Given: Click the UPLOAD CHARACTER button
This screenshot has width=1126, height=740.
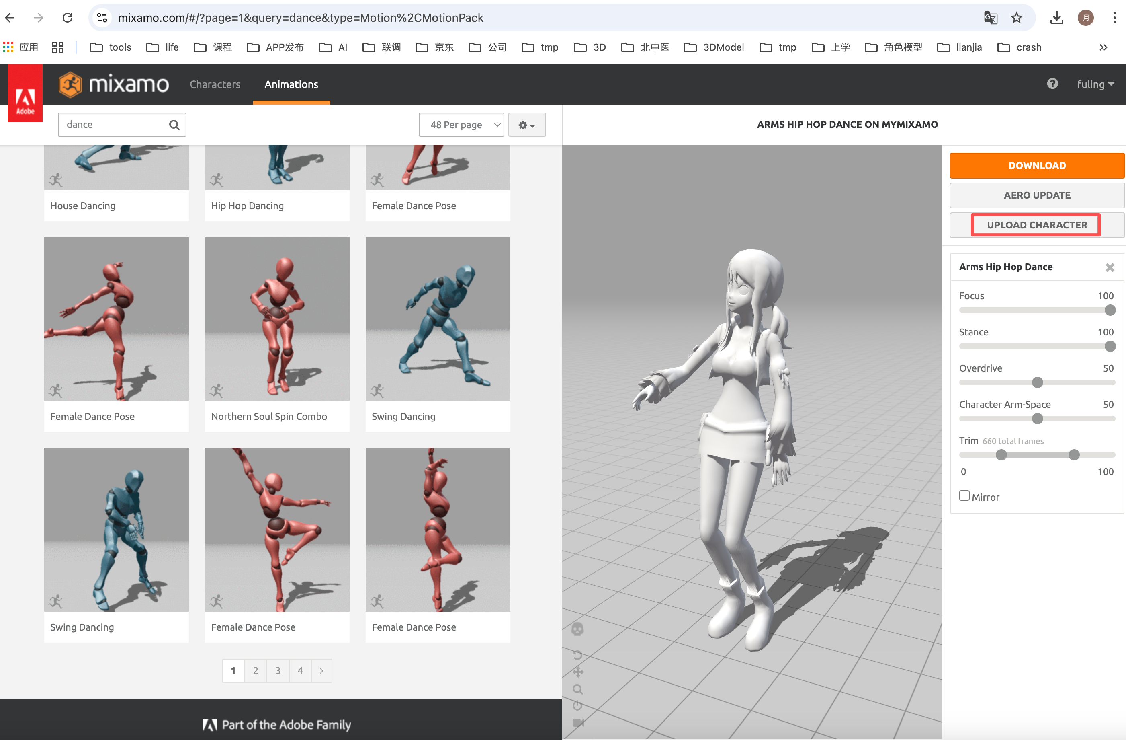Looking at the screenshot, I should click(1036, 225).
